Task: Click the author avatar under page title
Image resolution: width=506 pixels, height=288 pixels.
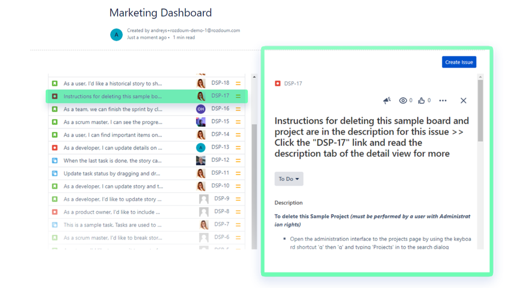Action: pyautogui.click(x=116, y=34)
